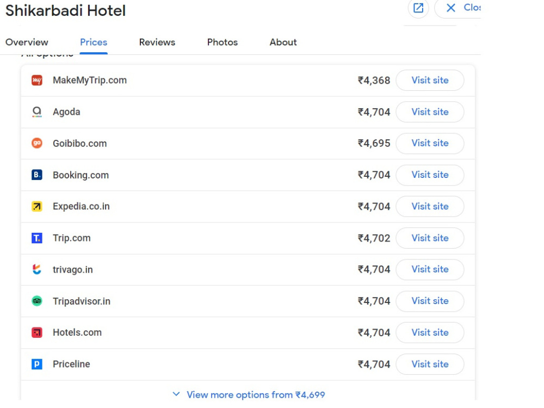The width and height of the screenshot is (544, 408).
Task: Click the Expedia yellow arrow icon
Action: click(x=37, y=206)
